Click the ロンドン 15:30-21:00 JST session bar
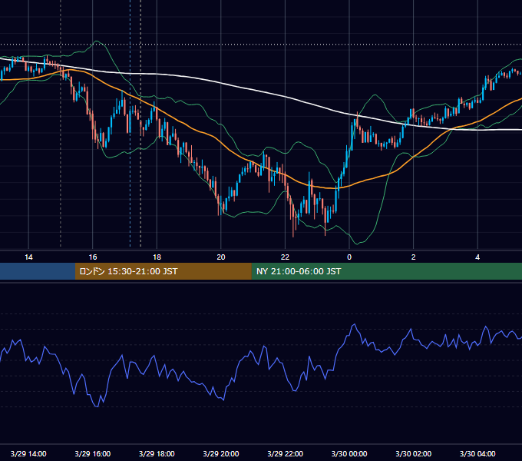 (x=163, y=271)
